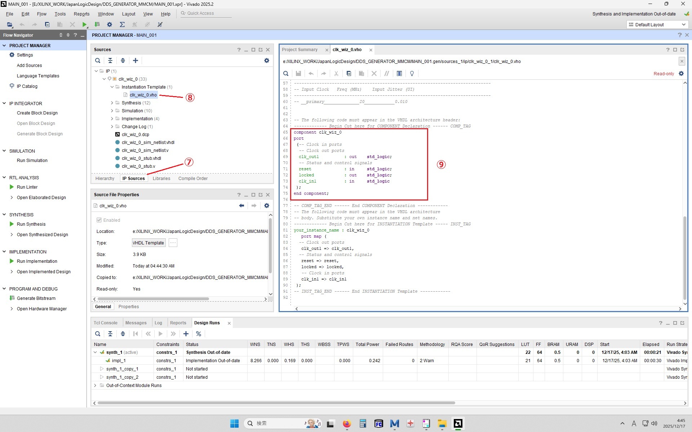Click the green Run Synthesis toolbar arrow
The width and height of the screenshot is (692, 432).
pyautogui.click(x=84, y=24)
